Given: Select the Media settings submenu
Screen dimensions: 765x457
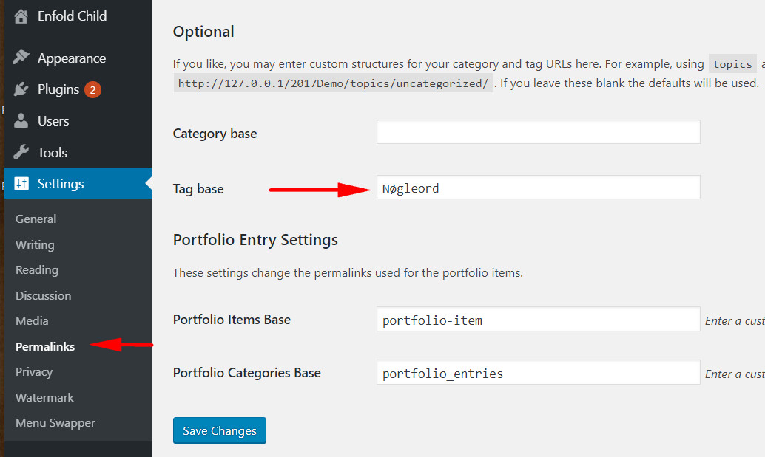Looking at the screenshot, I should 32,320.
